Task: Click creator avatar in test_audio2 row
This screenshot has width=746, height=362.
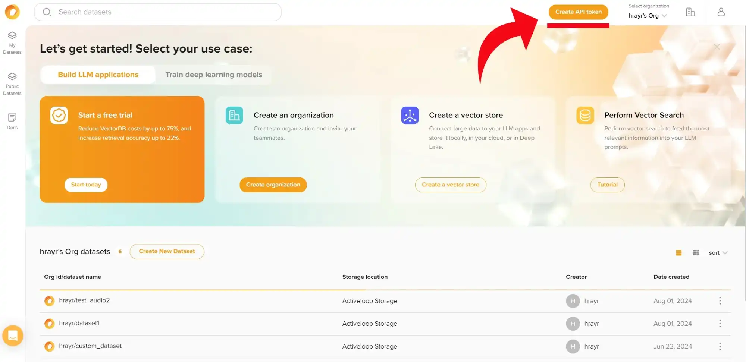Action: click(x=573, y=301)
